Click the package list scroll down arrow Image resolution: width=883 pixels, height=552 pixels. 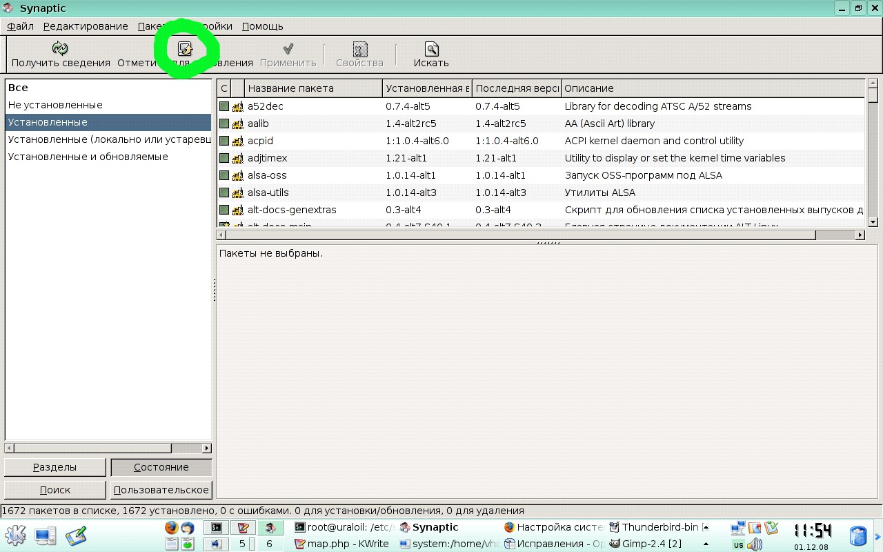(x=873, y=222)
